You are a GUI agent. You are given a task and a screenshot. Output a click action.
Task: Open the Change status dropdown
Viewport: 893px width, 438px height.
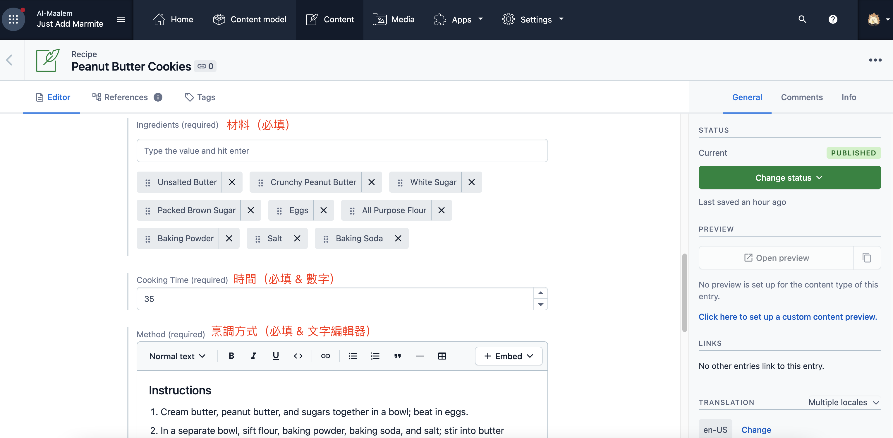click(790, 177)
